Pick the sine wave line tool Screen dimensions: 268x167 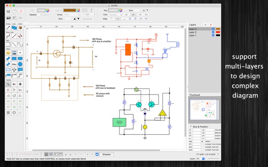click(x=20, y=44)
